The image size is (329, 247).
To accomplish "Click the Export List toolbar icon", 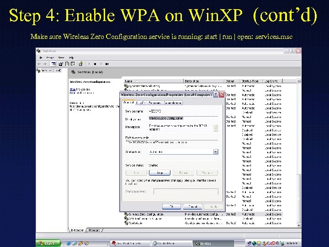I will (73, 64).
